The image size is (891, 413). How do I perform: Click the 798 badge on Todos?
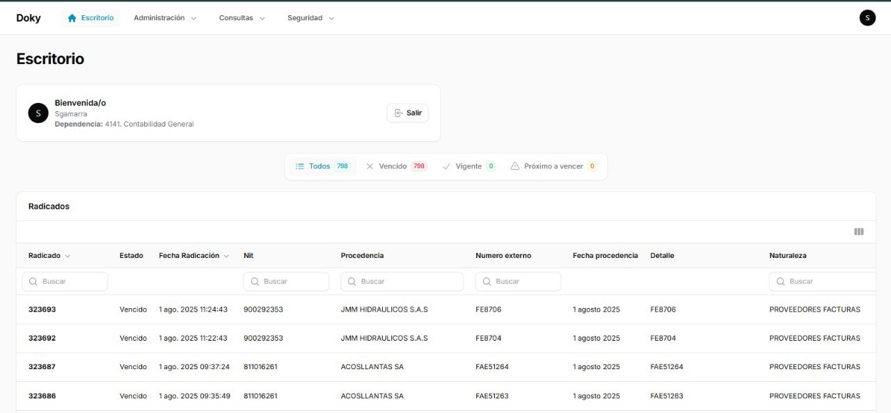(x=342, y=166)
